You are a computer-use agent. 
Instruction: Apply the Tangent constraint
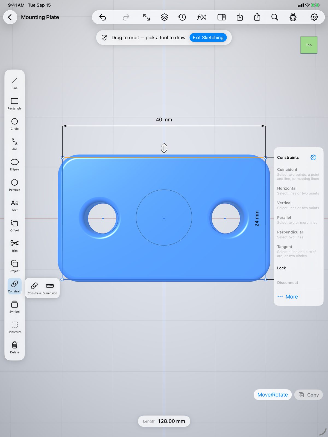[x=298, y=251]
